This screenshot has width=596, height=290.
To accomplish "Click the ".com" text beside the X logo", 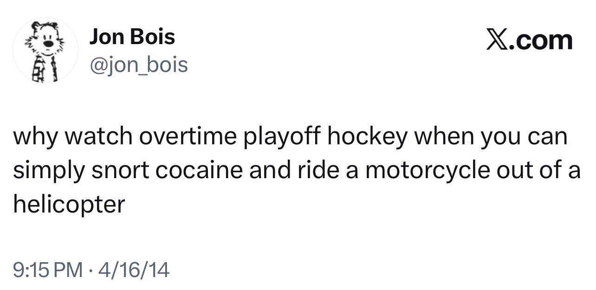I will (x=542, y=41).
